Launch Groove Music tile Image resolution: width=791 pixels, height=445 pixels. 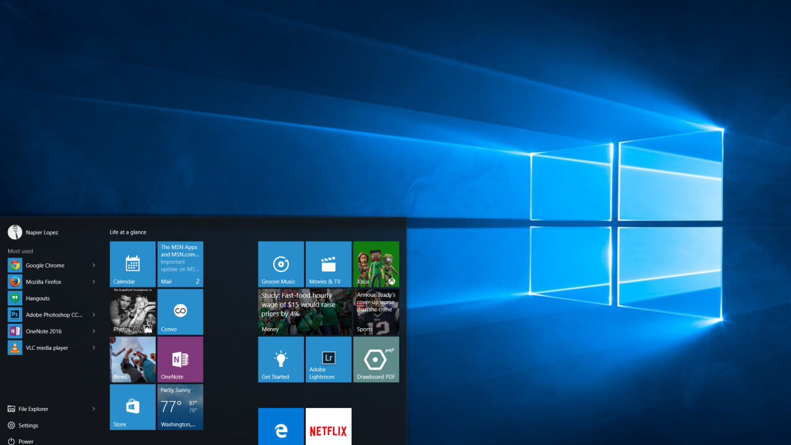(281, 264)
